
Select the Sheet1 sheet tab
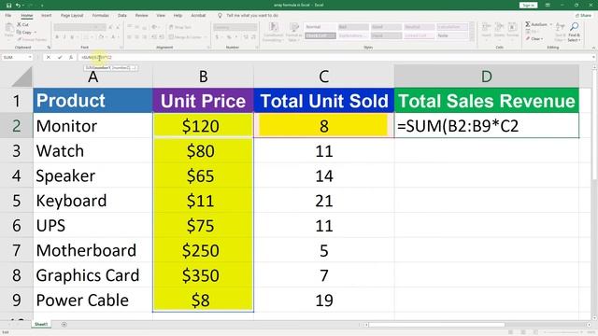[x=41, y=325]
